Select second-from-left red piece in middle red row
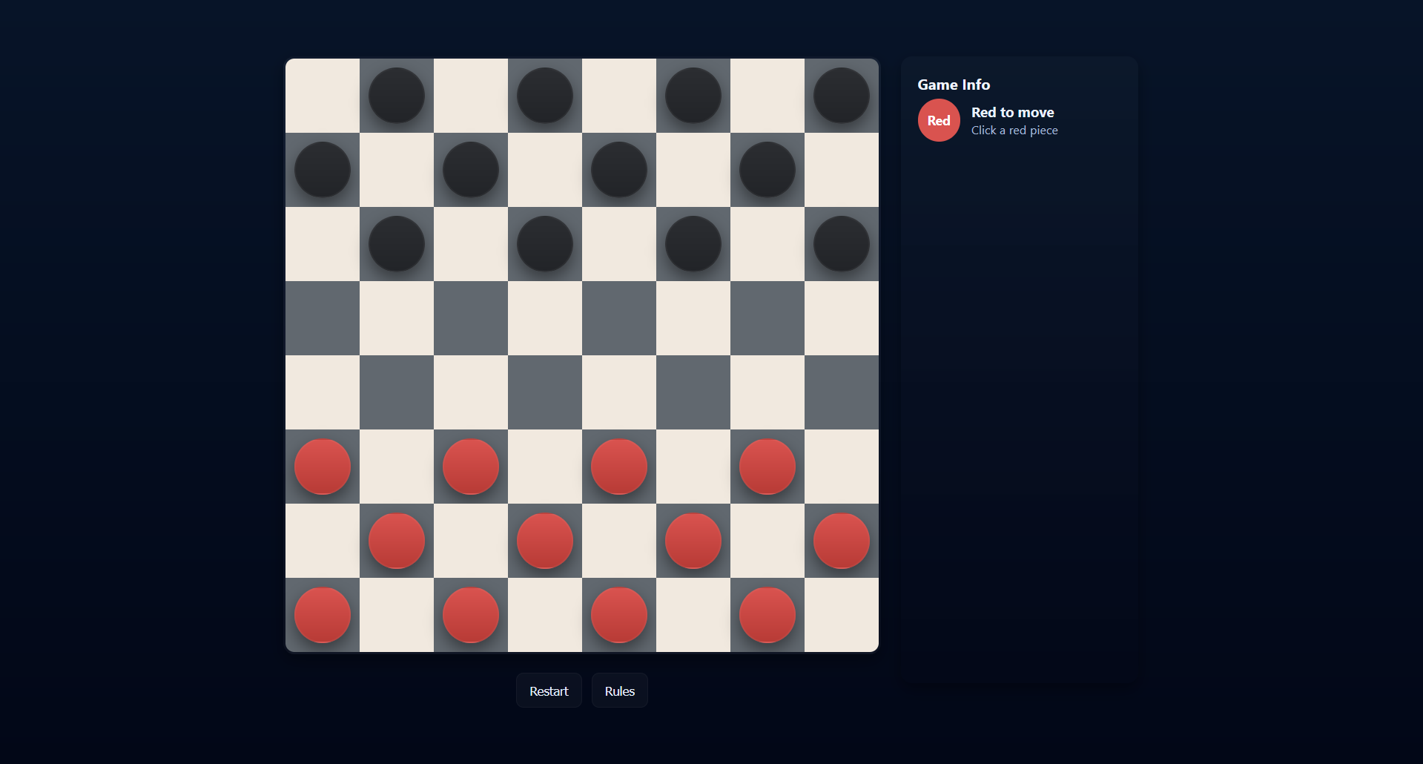Viewport: 1423px width, 764px height. click(545, 541)
